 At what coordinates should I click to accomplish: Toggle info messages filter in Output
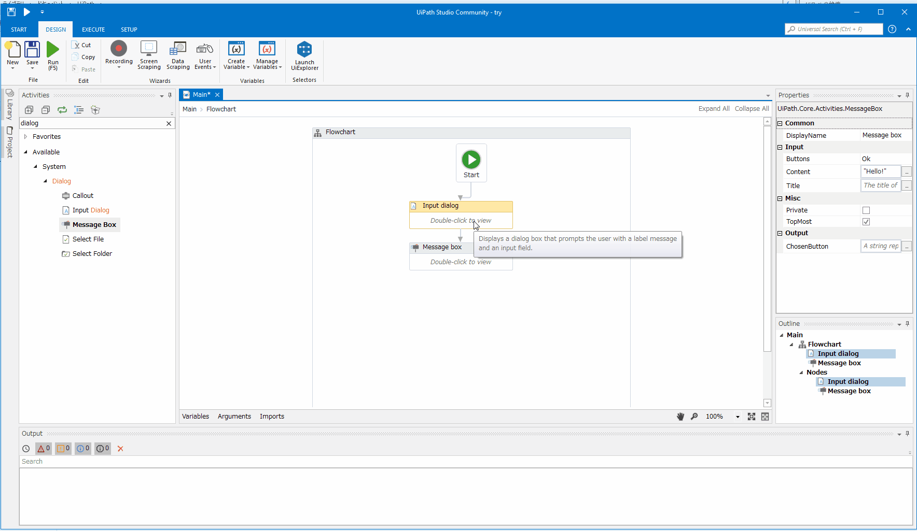(83, 449)
